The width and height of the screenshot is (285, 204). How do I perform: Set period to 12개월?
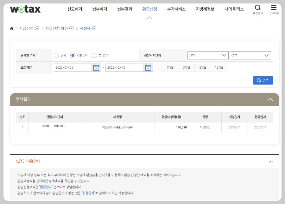(219, 67)
